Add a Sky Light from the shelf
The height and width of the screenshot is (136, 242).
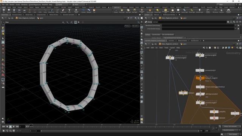point(172,11)
